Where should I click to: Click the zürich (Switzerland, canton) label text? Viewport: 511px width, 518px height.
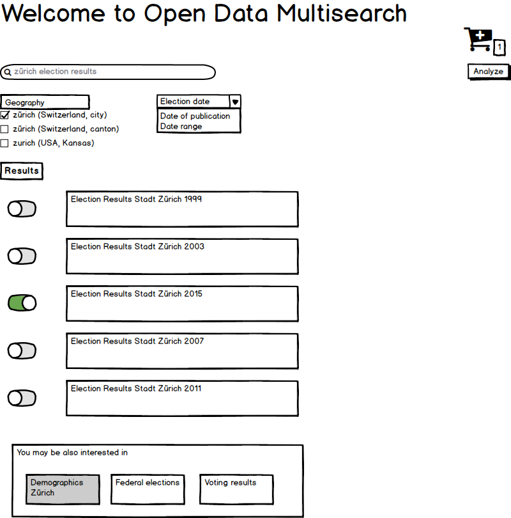pos(66,129)
